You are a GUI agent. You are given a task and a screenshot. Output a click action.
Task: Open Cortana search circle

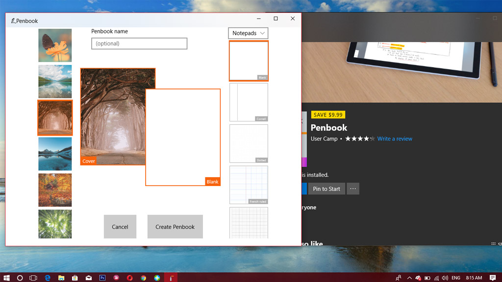click(20, 278)
